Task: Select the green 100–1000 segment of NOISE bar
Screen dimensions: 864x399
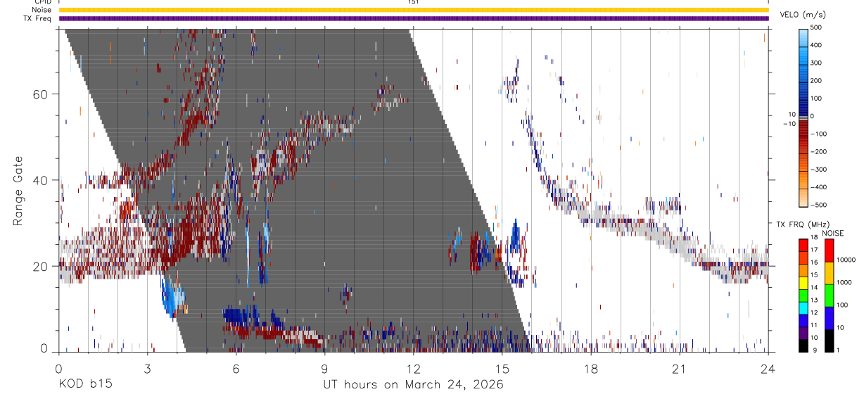Action: pos(829,295)
